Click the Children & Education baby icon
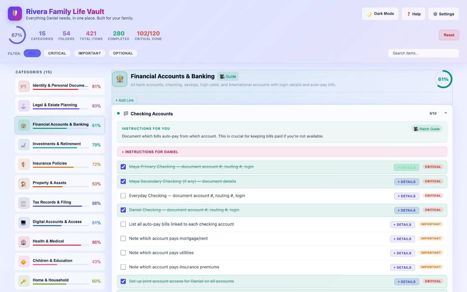Viewport: 467px width, 292px height. tap(24, 262)
